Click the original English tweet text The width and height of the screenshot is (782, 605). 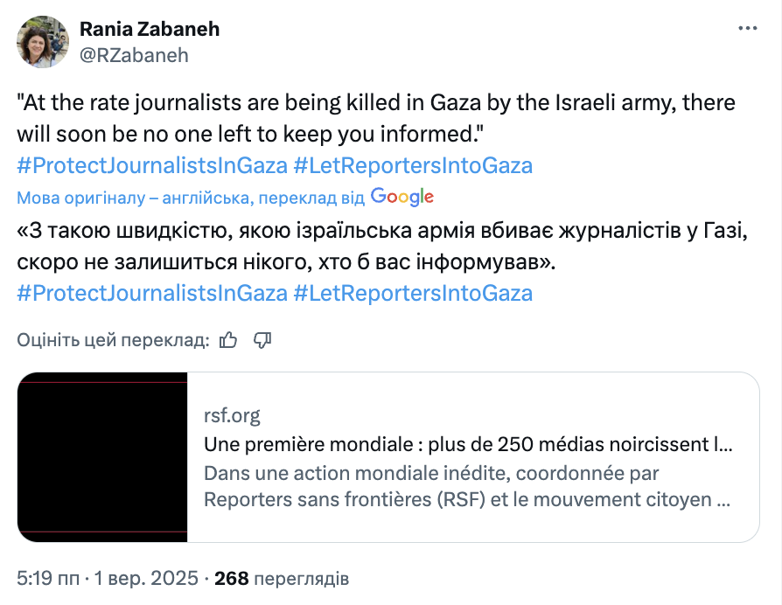pos(376,118)
